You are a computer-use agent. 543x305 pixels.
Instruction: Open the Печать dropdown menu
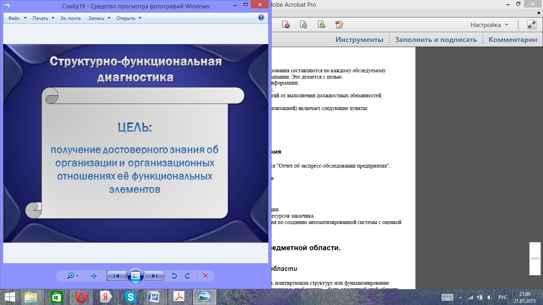[43, 18]
